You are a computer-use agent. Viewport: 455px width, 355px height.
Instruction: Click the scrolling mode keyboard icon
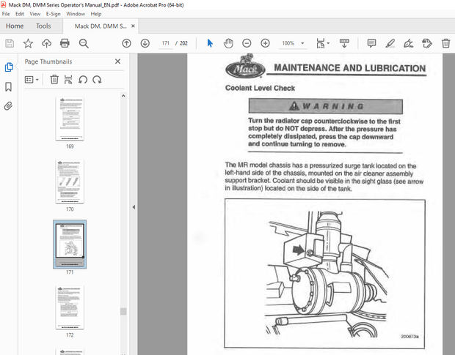tap(344, 43)
